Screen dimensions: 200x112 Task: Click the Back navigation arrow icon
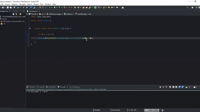112,7
